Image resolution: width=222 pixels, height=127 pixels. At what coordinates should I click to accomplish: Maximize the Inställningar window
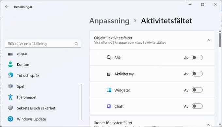[203, 5]
